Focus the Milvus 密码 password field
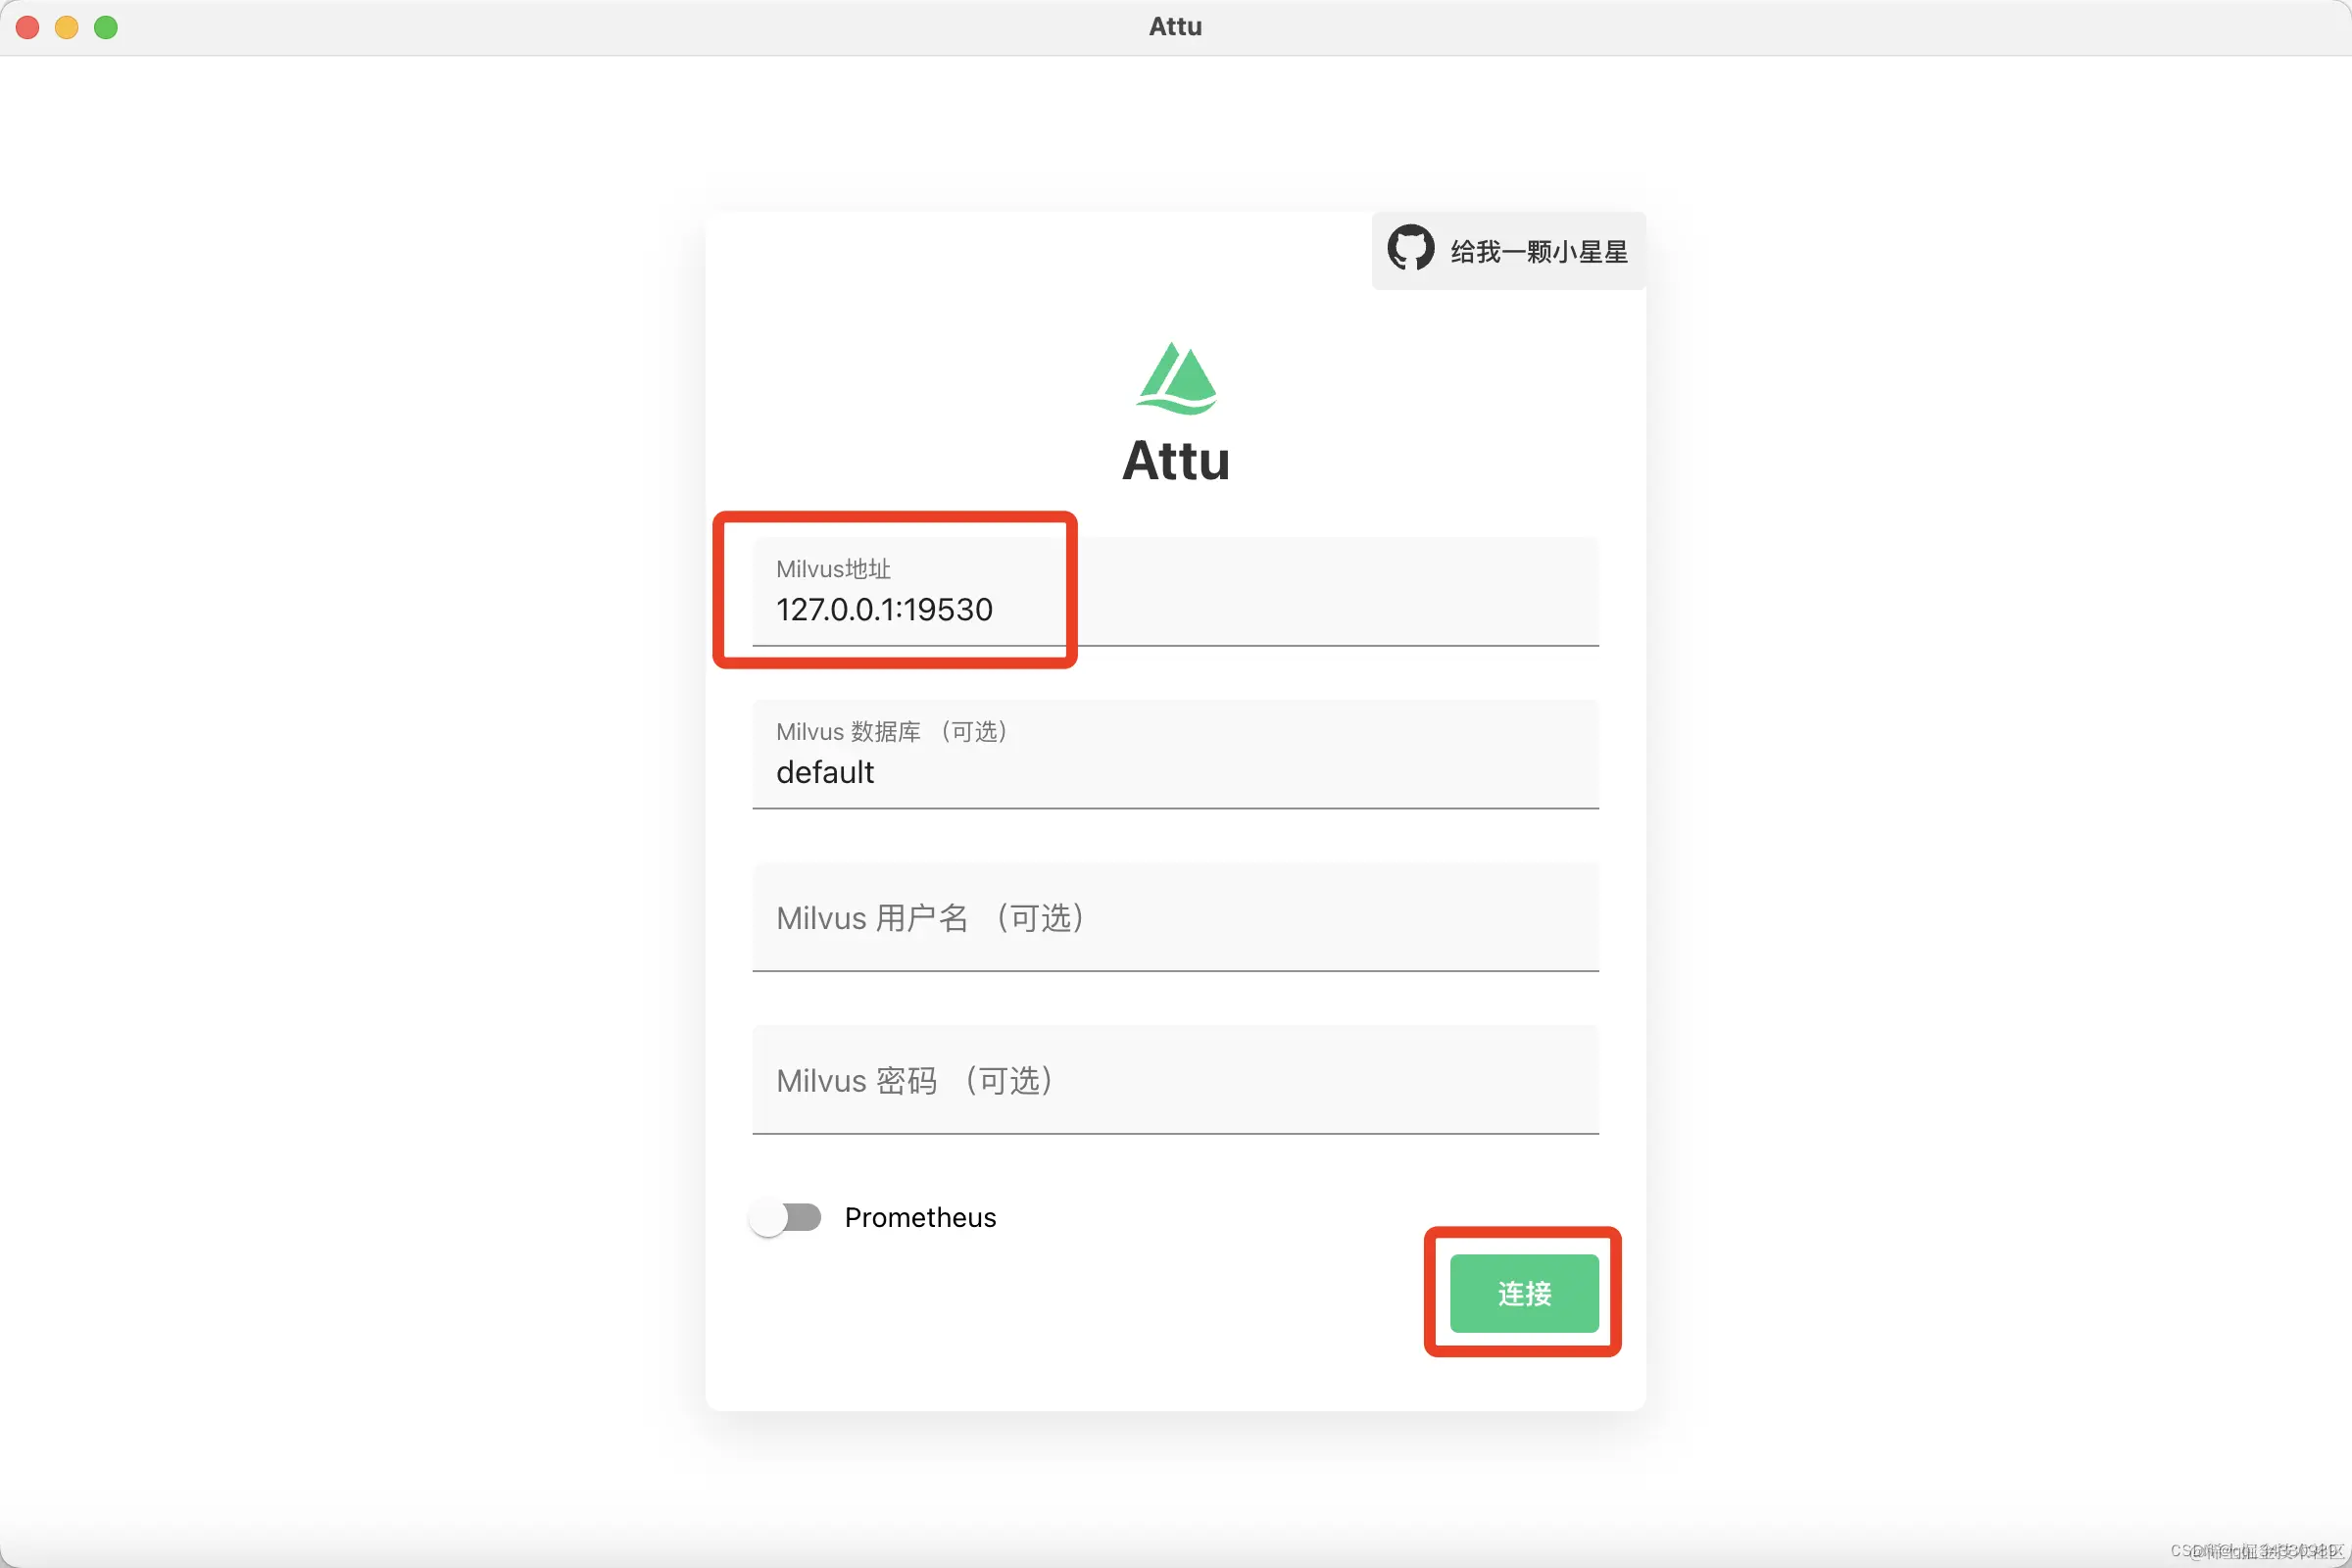Viewport: 2352px width, 1568px height. 1175,1080
